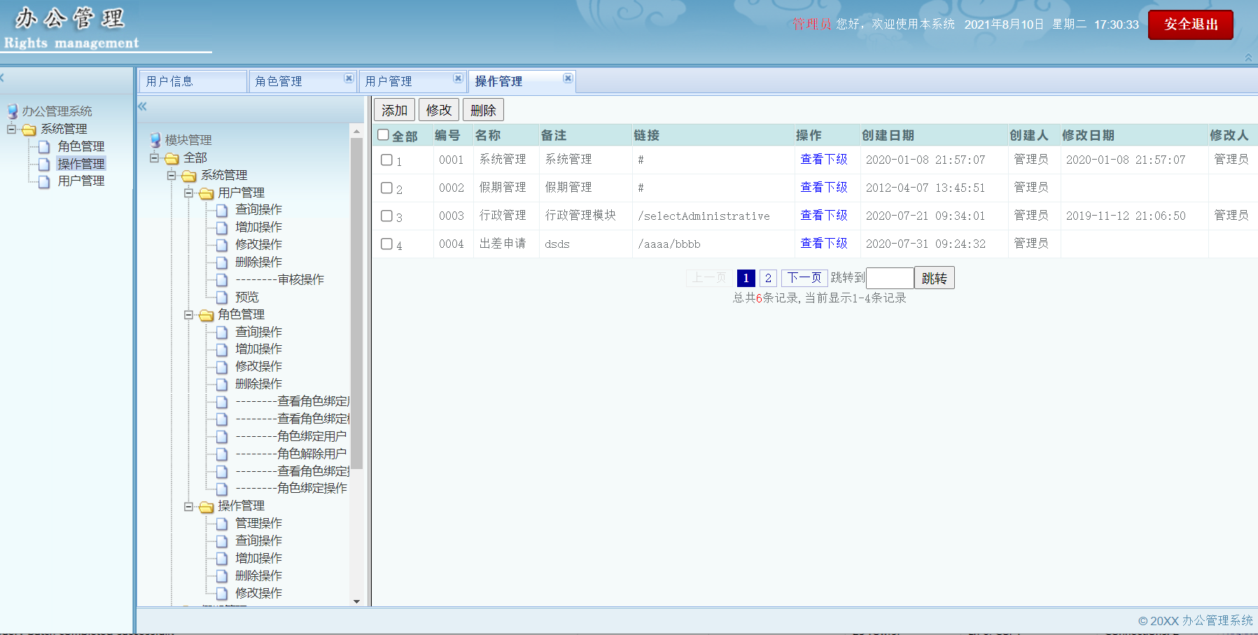Click the folder icon beside 系统管理 in left sidebar

tap(29, 130)
